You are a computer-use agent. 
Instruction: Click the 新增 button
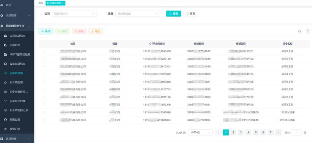(x=46, y=32)
